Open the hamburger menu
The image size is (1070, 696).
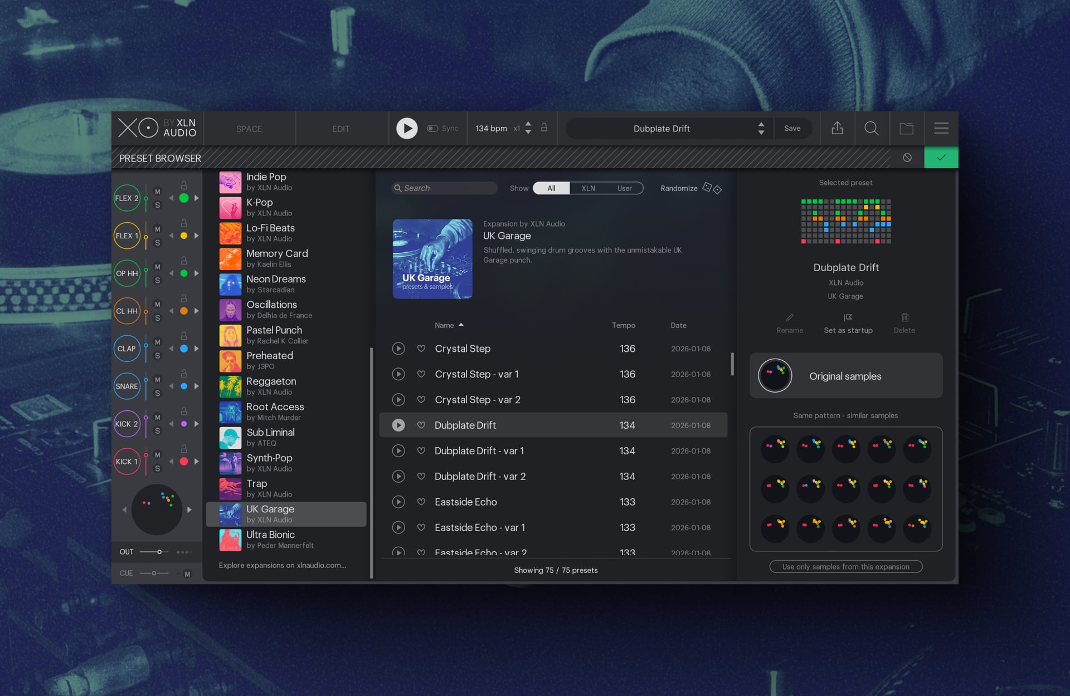941,129
